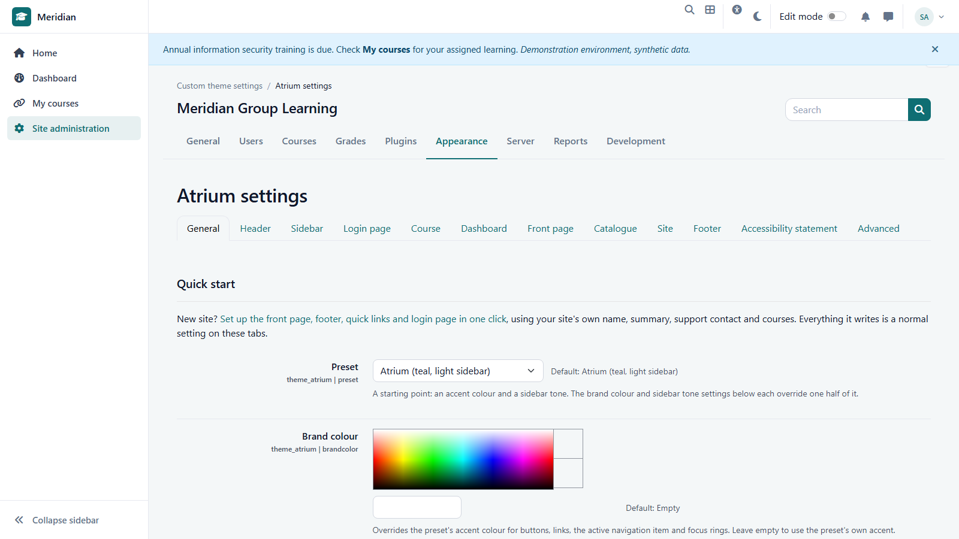959x539 pixels.
Task: Open the messages speech bubble icon
Action: coord(888,17)
